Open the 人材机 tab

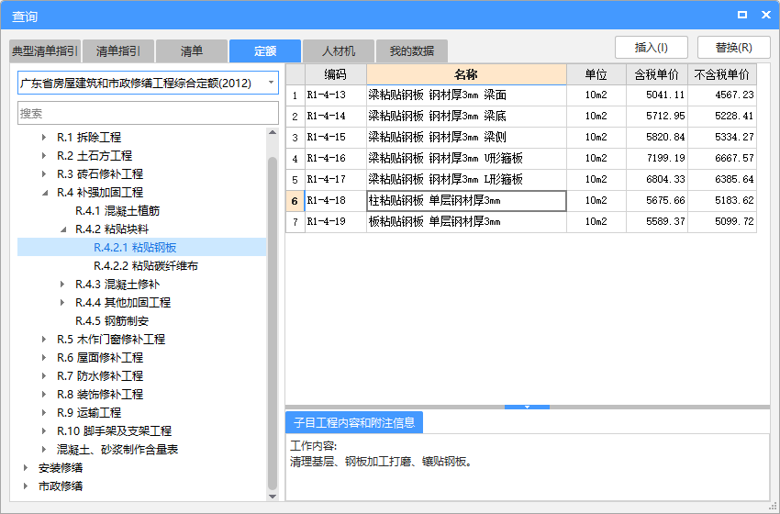click(x=339, y=50)
